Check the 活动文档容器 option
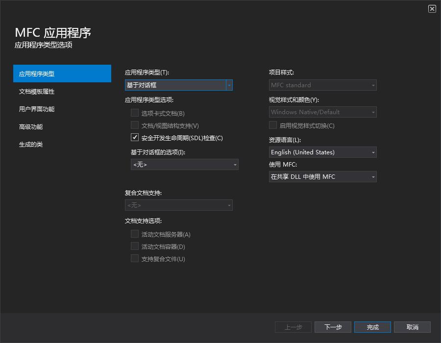441x343 pixels. coord(135,246)
